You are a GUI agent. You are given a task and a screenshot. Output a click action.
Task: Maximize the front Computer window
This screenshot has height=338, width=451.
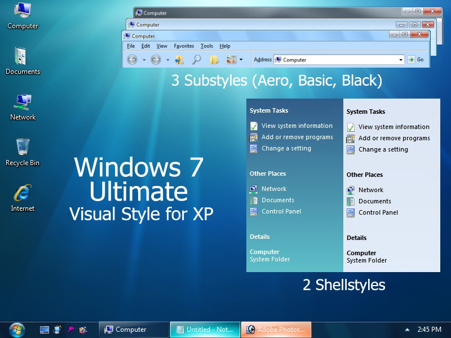[x=405, y=34]
